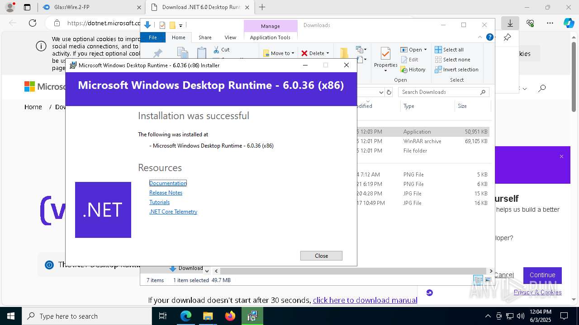Click Select all in Explorer ribbon

(x=449, y=50)
